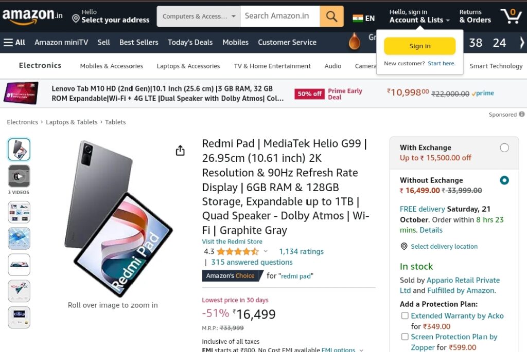
Task: Play the 3 Videos thumbnail
Action: [x=19, y=176]
